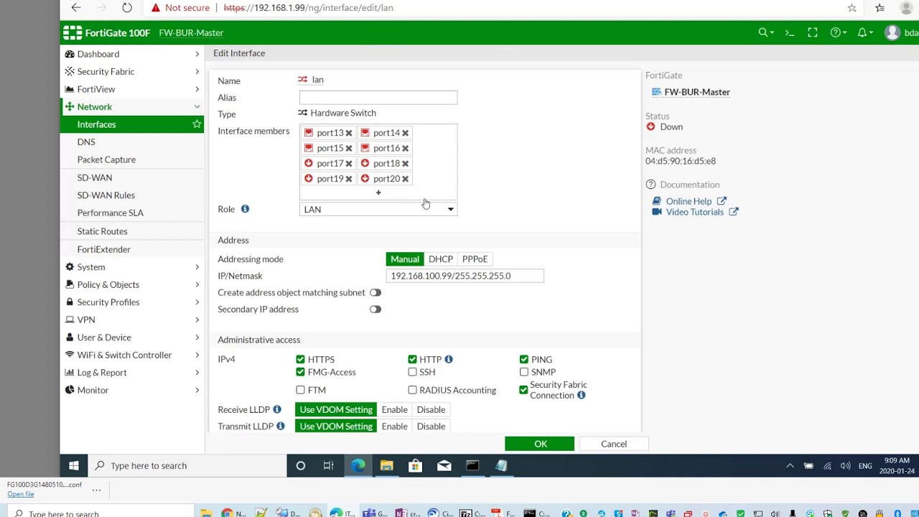Add interface member with plus icon
The height and width of the screenshot is (517, 919).
(378, 192)
